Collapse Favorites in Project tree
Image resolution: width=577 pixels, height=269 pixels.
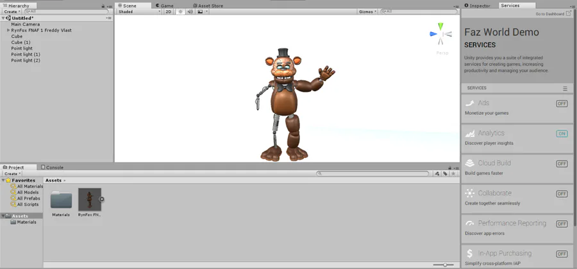(x=3, y=180)
